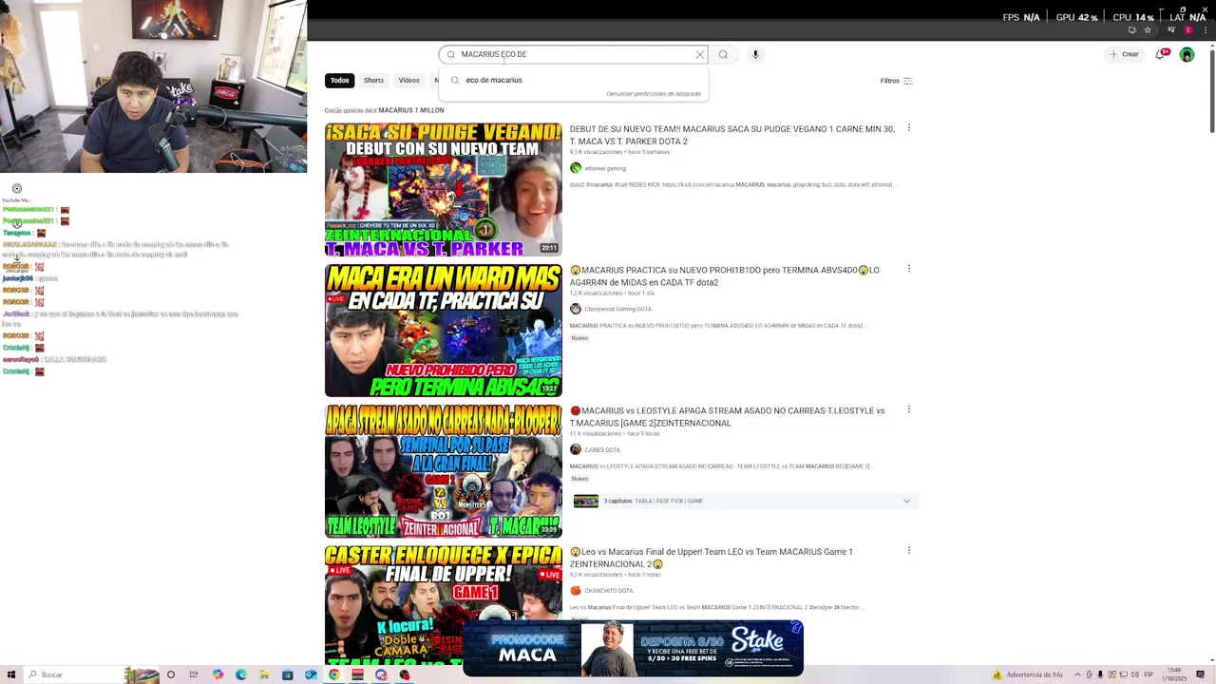Open more options for the Pudge Vegano video
The width and height of the screenshot is (1216, 684).
click(908, 127)
